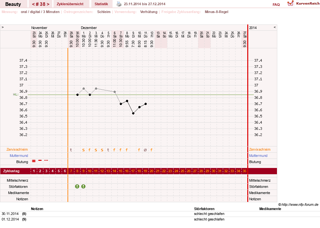Click the 01.12.2014 notes row date
Image resolution: width=320 pixels, height=228 pixels.
10,219
